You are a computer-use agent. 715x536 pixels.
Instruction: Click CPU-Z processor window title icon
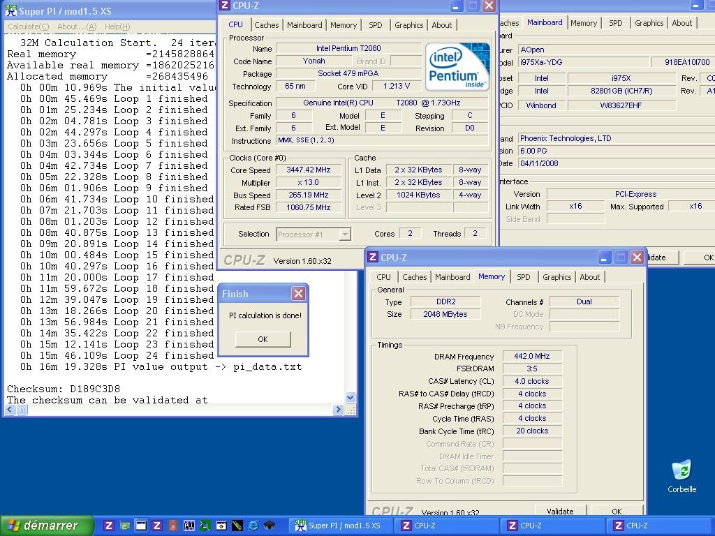[x=224, y=6]
